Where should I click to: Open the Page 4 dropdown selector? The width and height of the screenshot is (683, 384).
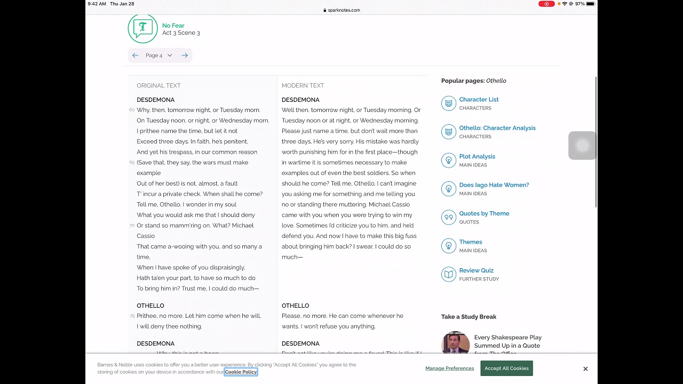pyautogui.click(x=159, y=55)
